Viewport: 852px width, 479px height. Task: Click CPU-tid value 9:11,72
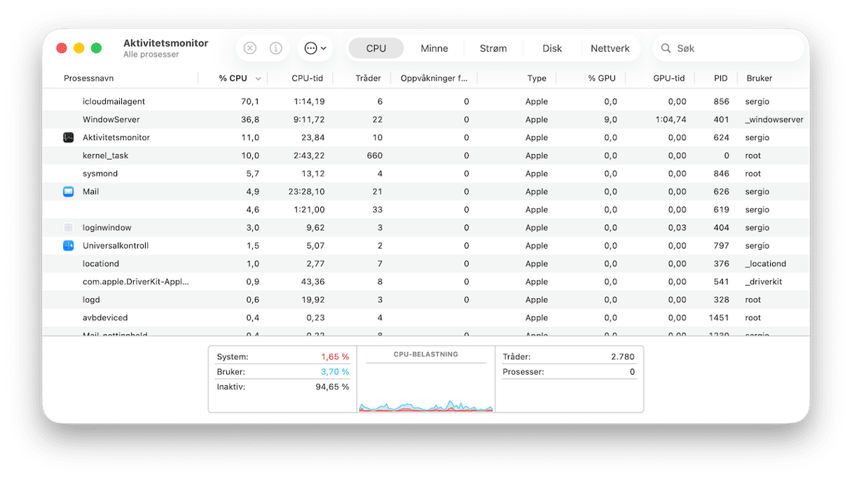pyautogui.click(x=309, y=120)
